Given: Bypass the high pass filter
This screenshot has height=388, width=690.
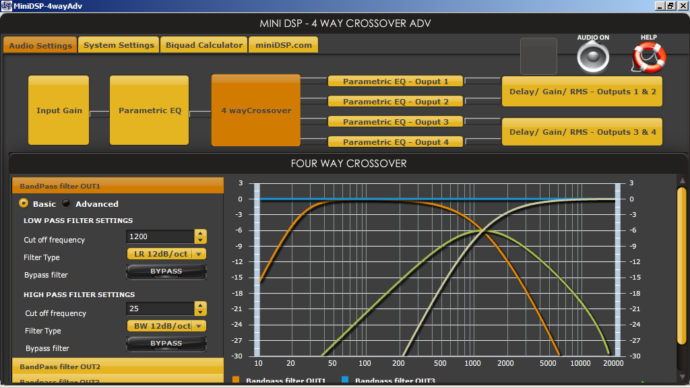Looking at the screenshot, I should [166, 344].
